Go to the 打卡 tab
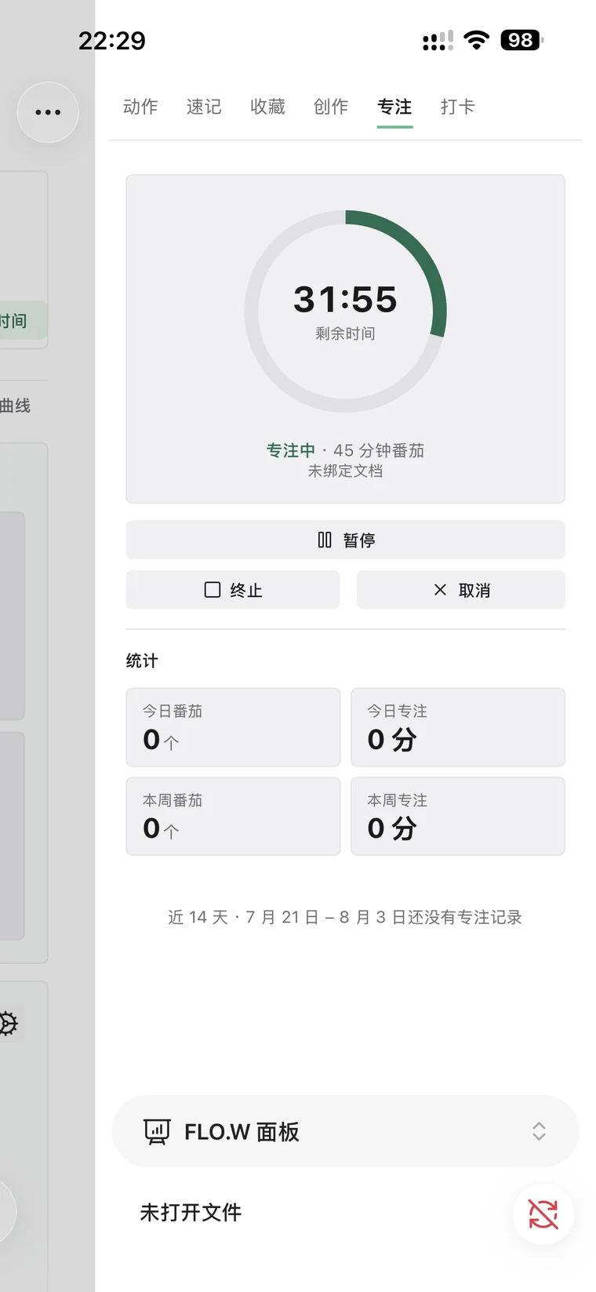The height and width of the screenshot is (1292, 596). click(458, 107)
